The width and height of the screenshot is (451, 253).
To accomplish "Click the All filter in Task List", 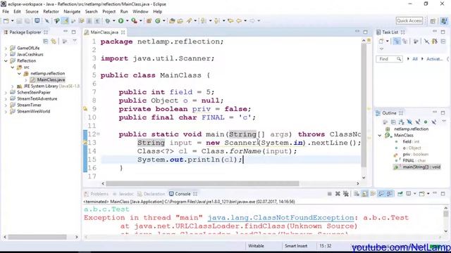I will click(x=415, y=59).
